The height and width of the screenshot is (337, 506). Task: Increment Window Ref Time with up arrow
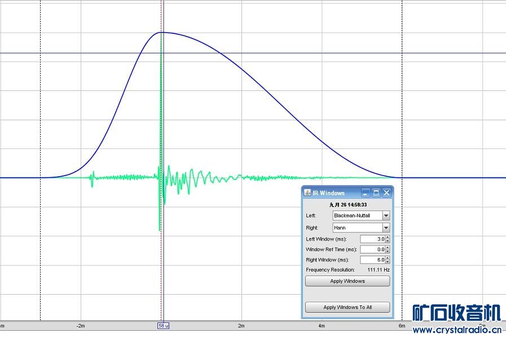388,248
